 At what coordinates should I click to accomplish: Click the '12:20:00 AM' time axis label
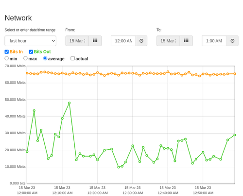[98, 193]
